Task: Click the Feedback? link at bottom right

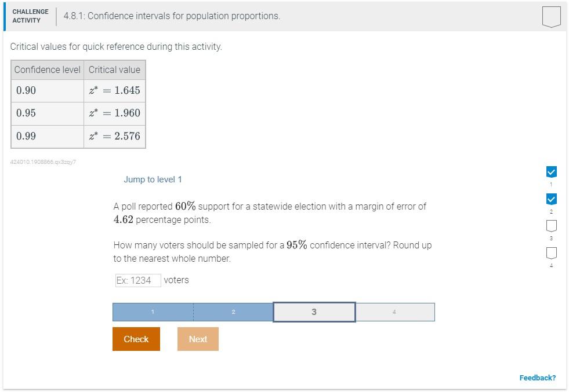Action: (x=537, y=378)
